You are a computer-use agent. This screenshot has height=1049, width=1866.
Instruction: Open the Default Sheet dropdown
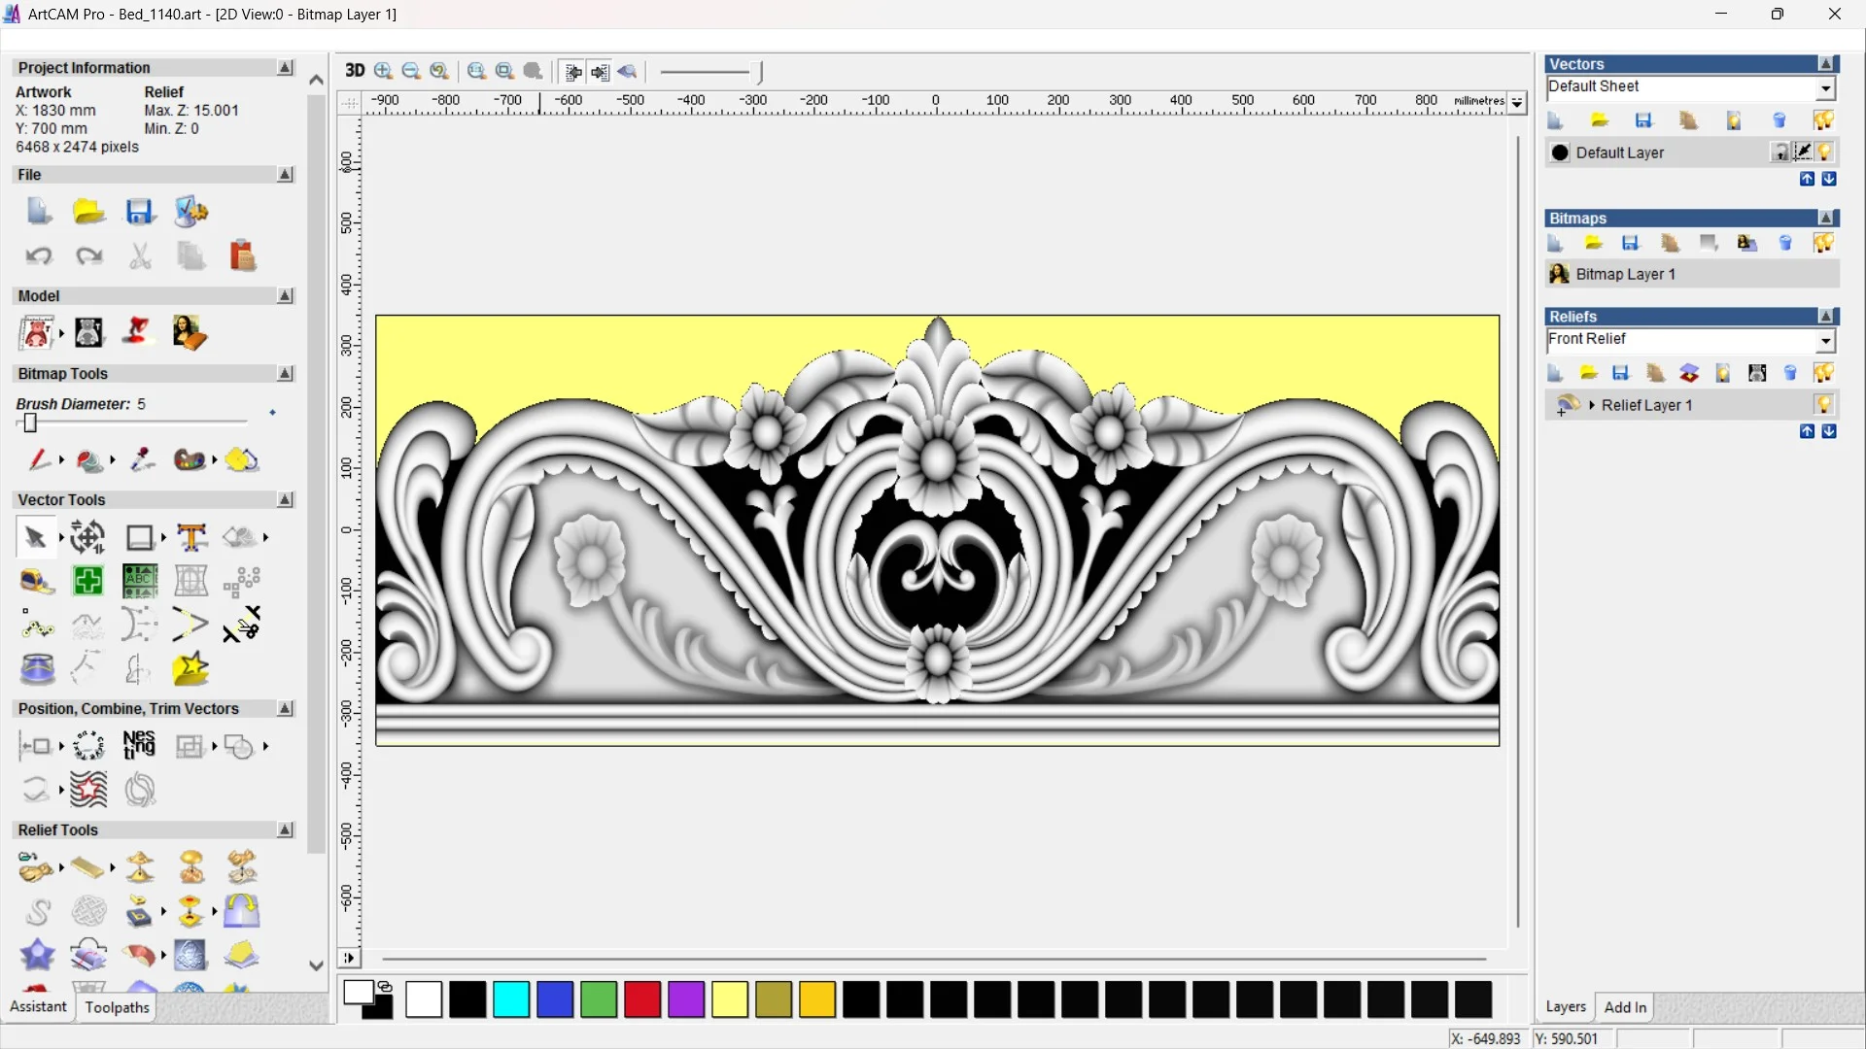click(1825, 88)
